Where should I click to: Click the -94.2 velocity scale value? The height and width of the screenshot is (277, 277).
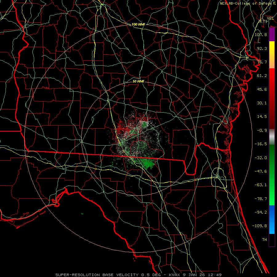pyautogui.click(x=261, y=212)
